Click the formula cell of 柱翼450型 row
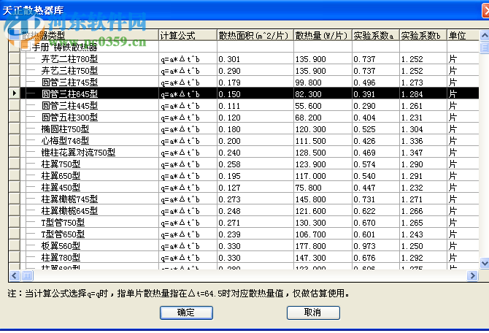489x333 pixels. (x=188, y=187)
